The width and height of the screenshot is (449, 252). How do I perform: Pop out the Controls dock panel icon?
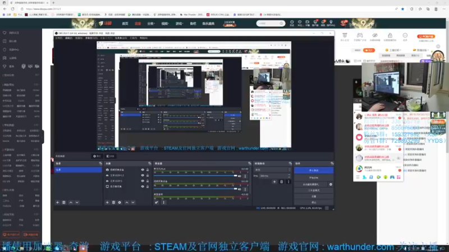pos(332,164)
